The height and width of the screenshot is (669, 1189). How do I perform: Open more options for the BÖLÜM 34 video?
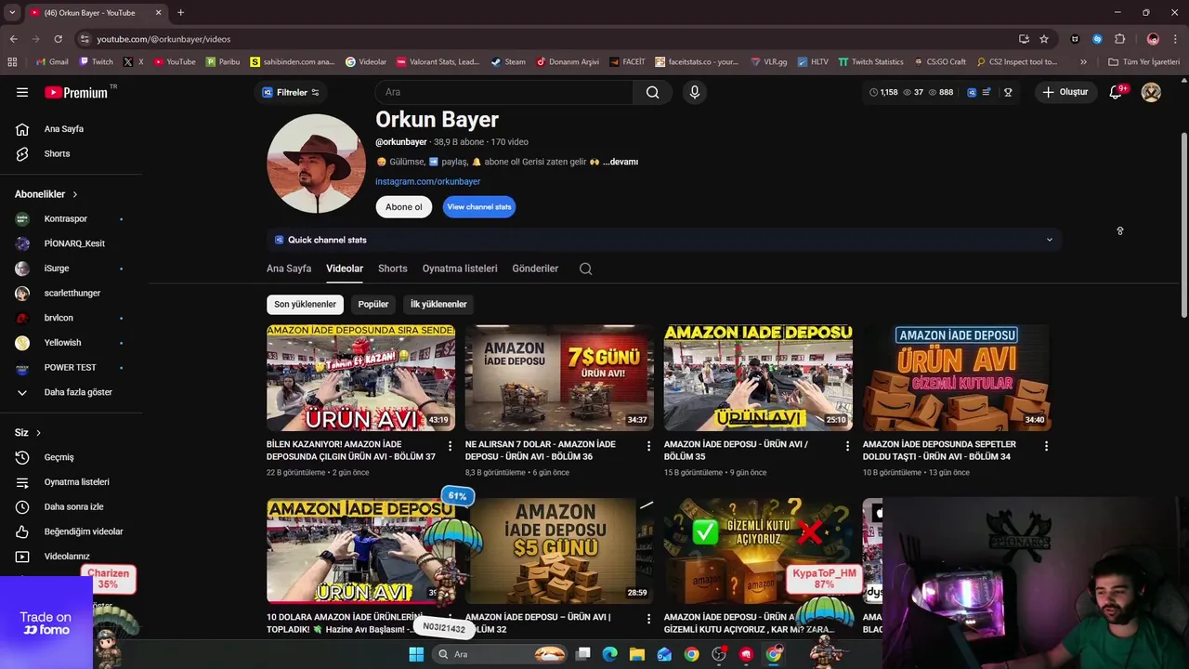(x=1046, y=446)
